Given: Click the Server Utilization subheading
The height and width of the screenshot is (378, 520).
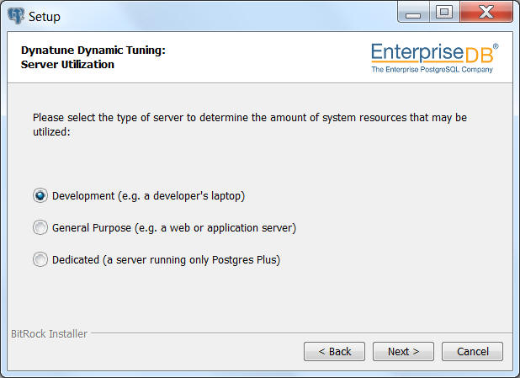Looking at the screenshot, I should pyautogui.click(x=67, y=64).
